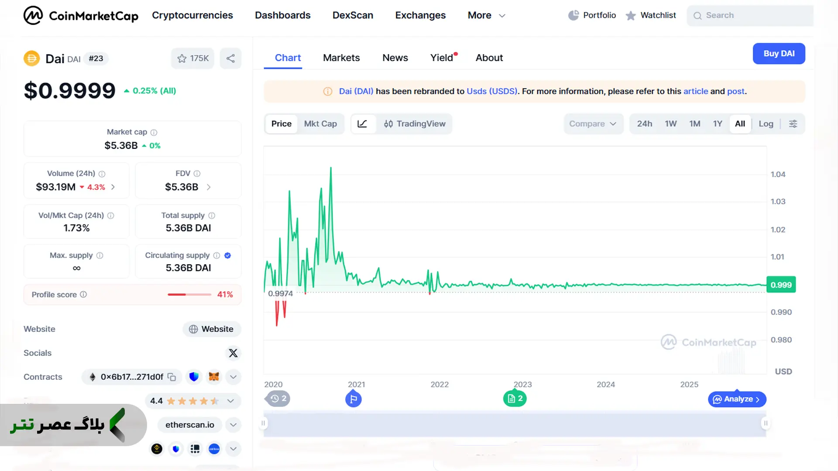Open the Dashboards menu
The image size is (838, 471).
point(283,15)
